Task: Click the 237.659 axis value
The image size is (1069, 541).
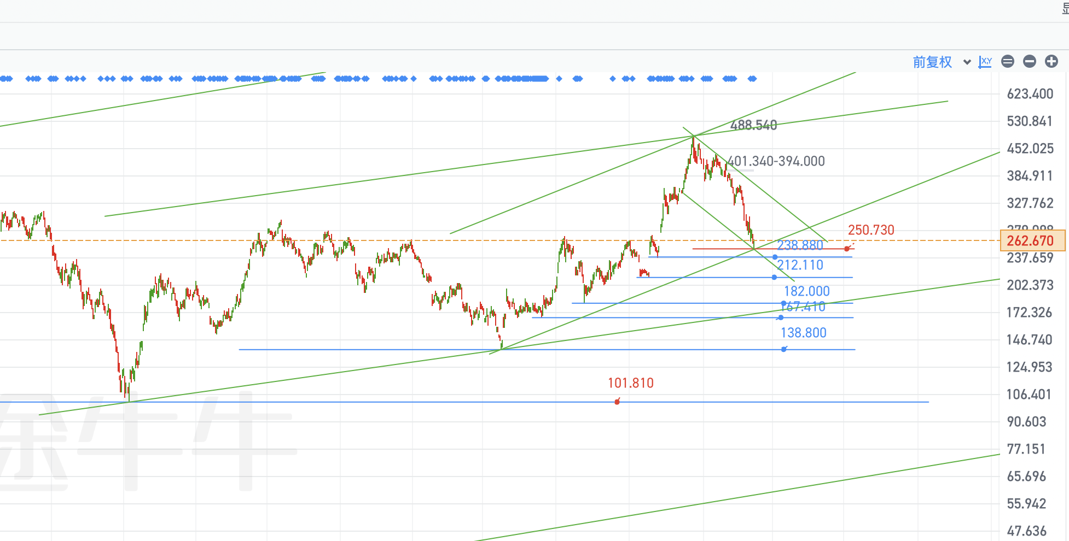Action: click(1030, 258)
